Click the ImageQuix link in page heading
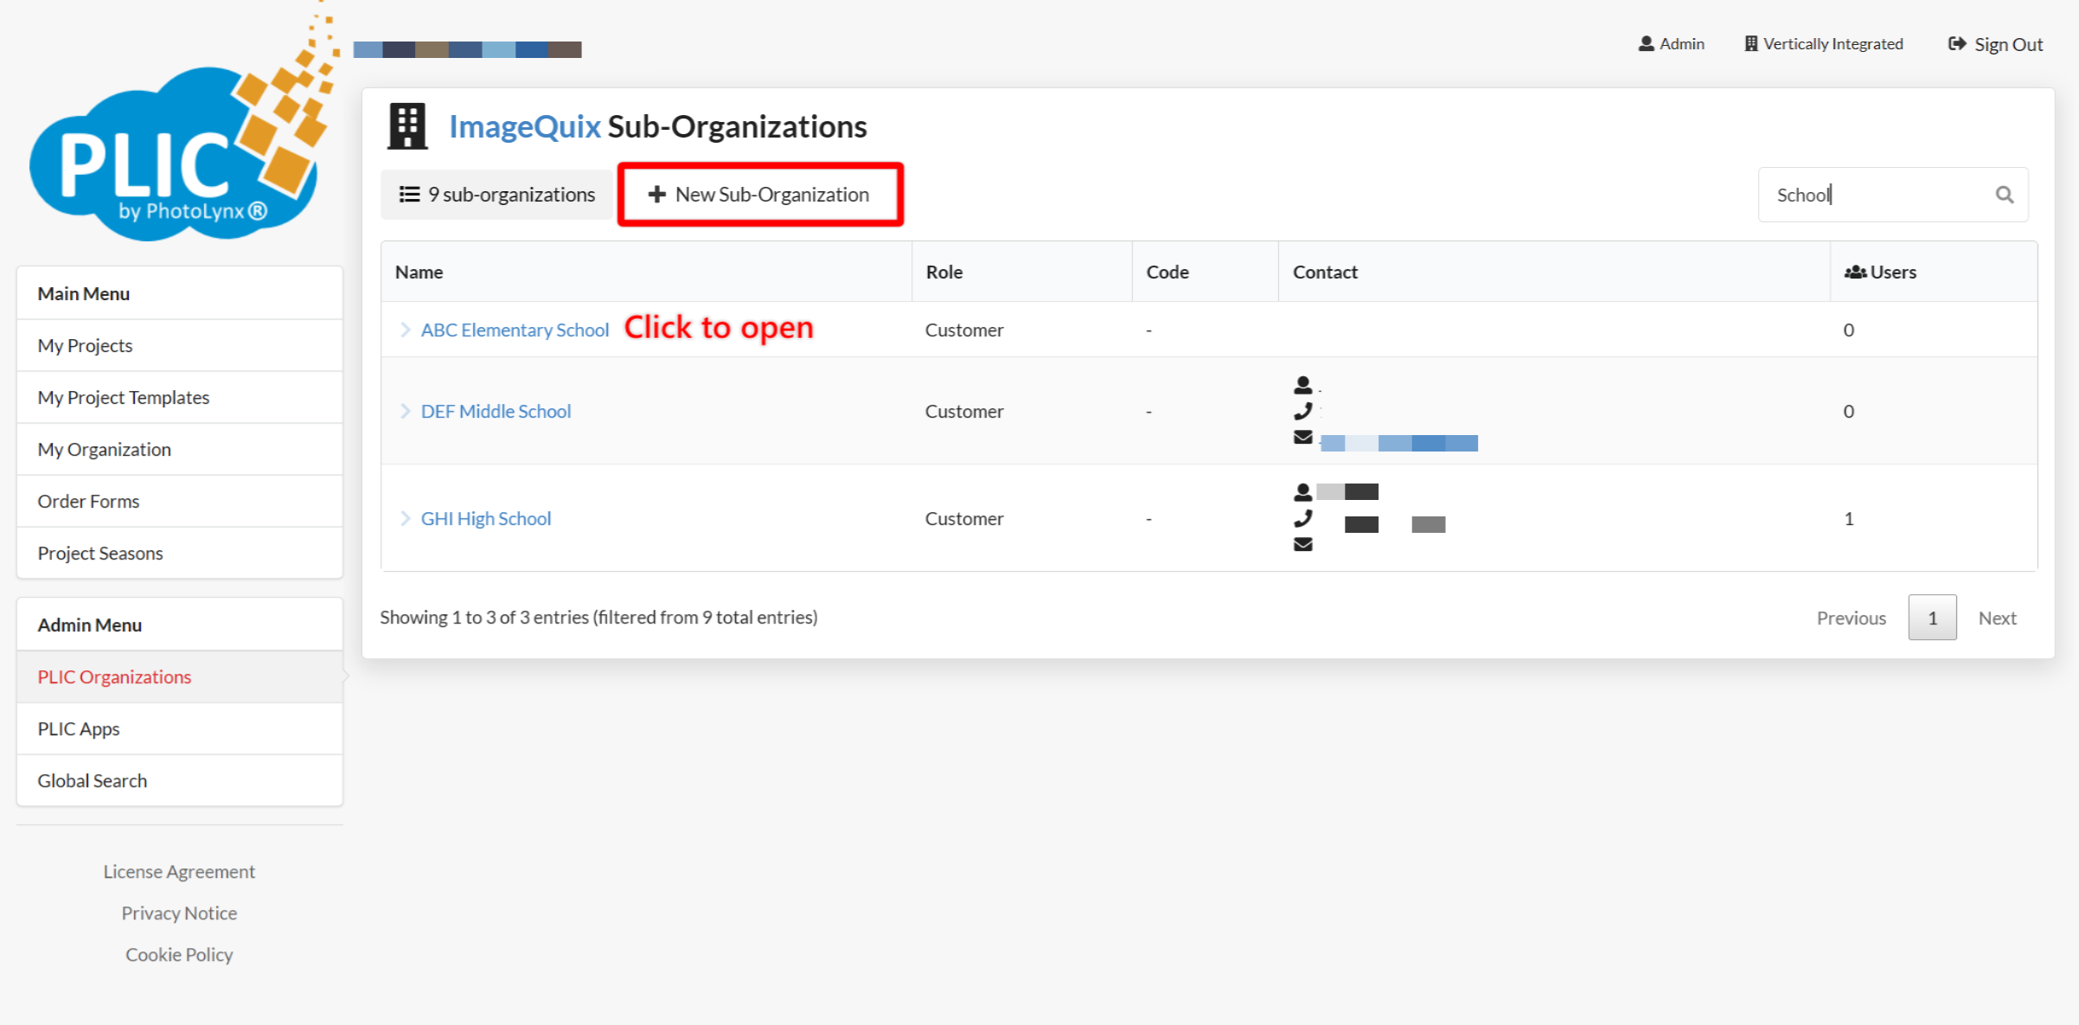The height and width of the screenshot is (1025, 2079). coord(524,126)
